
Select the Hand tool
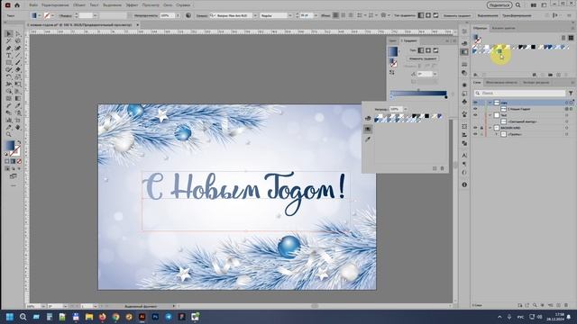click(18, 128)
